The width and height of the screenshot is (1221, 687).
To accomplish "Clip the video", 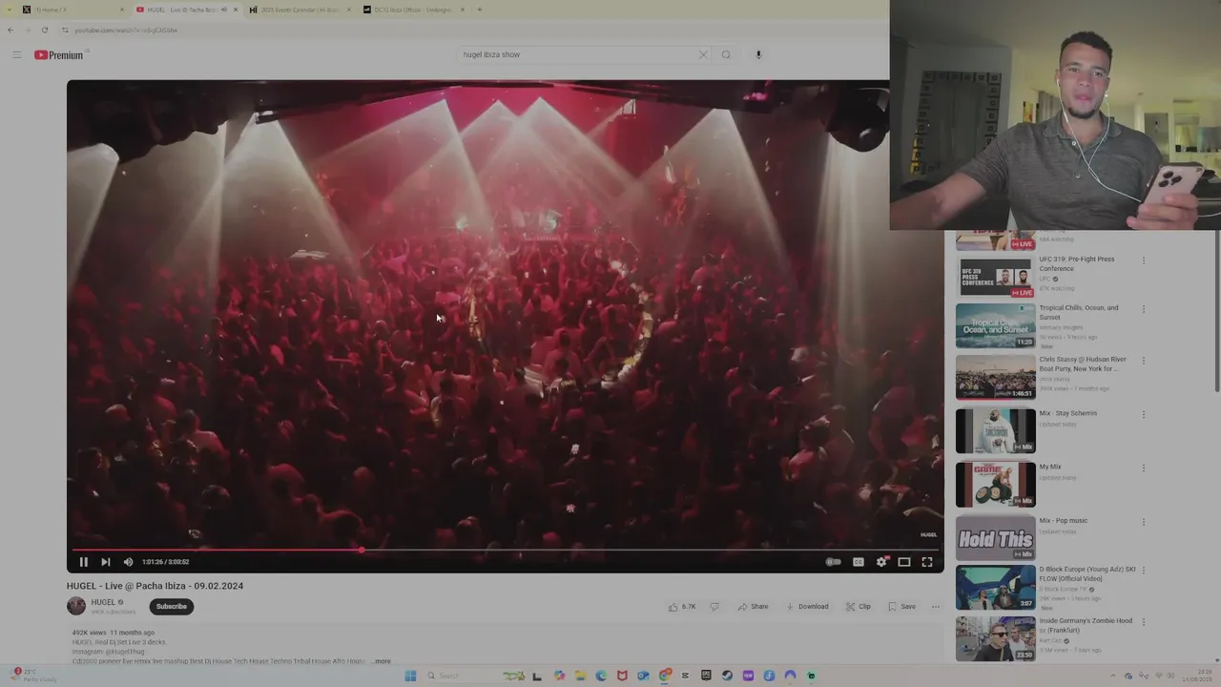I will coord(859,607).
